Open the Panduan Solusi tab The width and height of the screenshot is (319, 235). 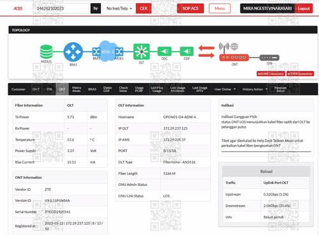click(x=280, y=89)
